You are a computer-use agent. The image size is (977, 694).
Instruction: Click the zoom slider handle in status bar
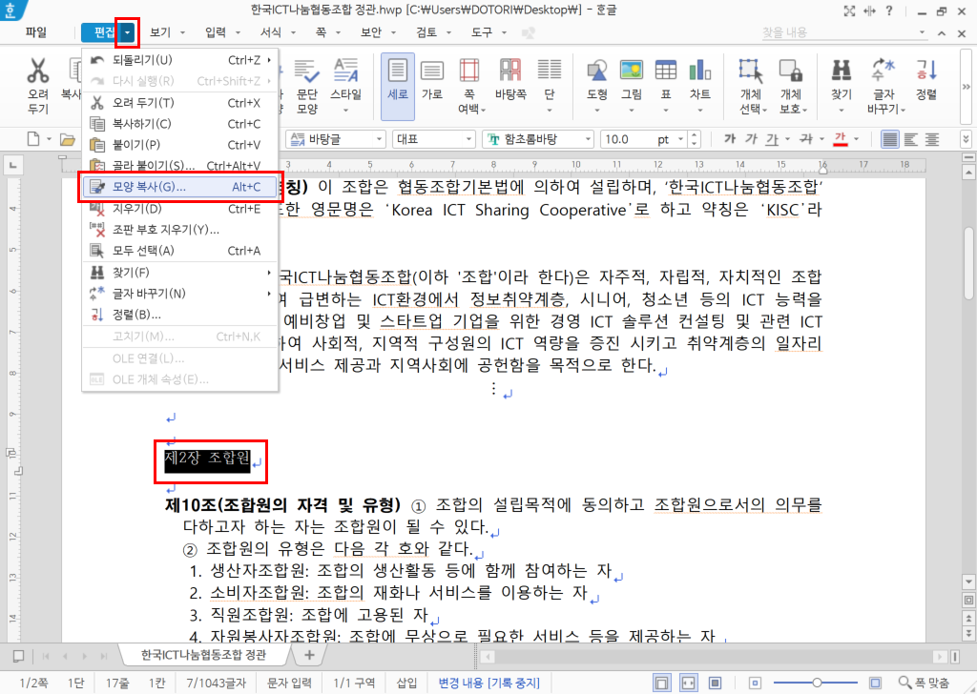817,683
